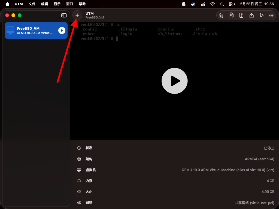Click display.sh in the terminal preview
Screen dimensions: 279x209
click(x=205, y=34)
